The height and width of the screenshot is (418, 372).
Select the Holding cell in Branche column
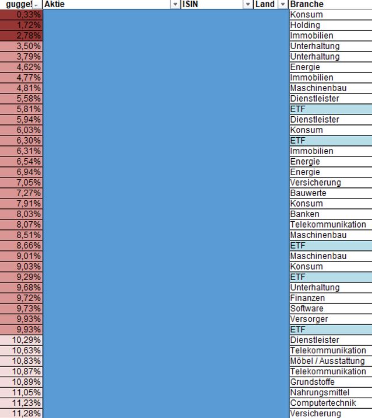click(x=331, y=25)
